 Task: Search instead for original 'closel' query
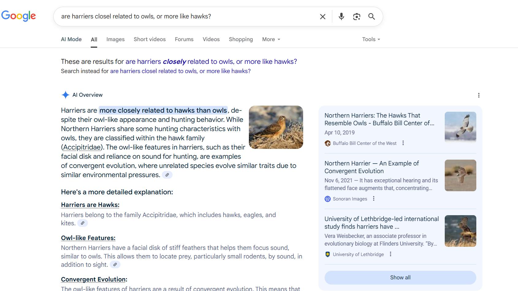[x=180, y=71]
